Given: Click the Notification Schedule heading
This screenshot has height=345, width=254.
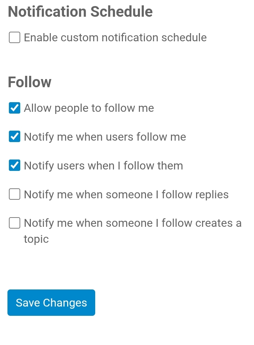Looking at the screenshot, I should tap(80, 11).
